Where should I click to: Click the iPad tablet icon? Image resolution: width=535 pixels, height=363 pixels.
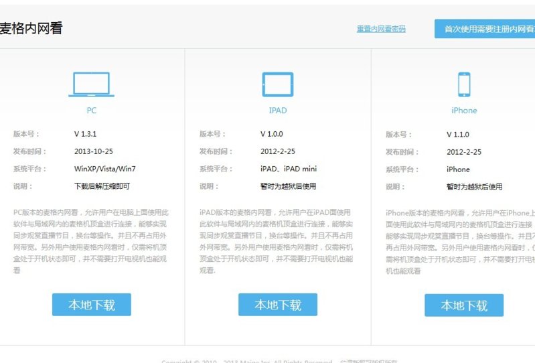277,84
